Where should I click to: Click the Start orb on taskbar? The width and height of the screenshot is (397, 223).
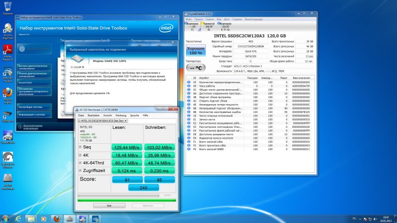5,218
